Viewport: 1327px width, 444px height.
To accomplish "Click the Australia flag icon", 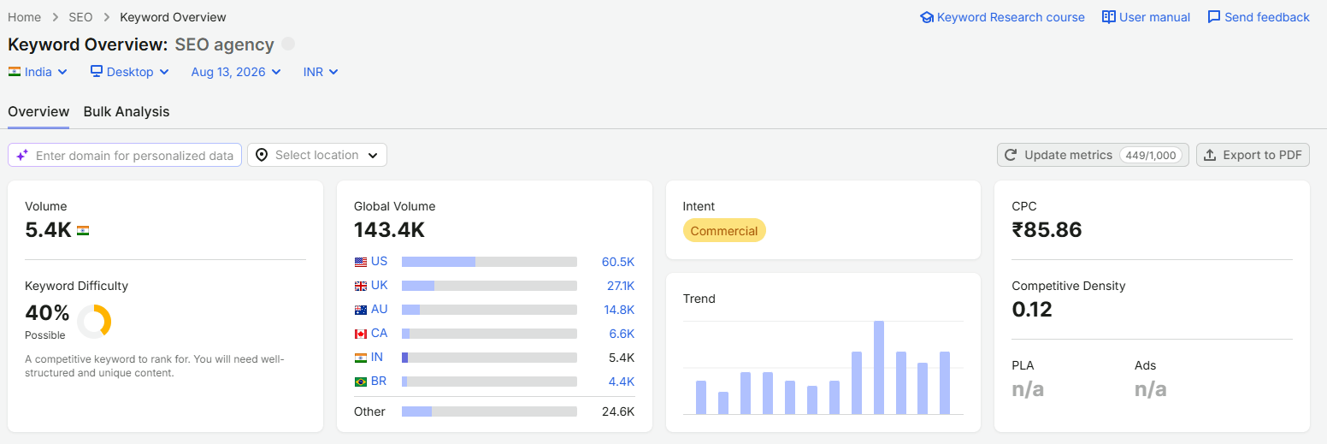I will pos(361,310).
